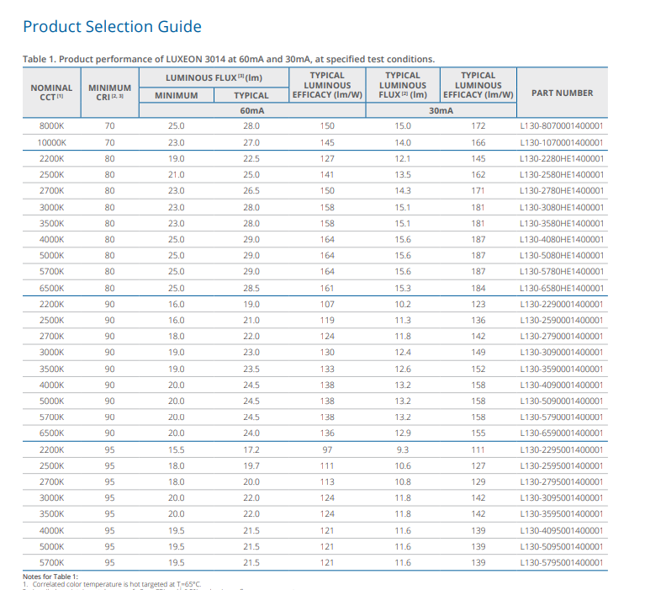This screenshot has height=590, width=645.
Task: Click part number L130-3580HE1400001
Action: click(x=562, y=224)
